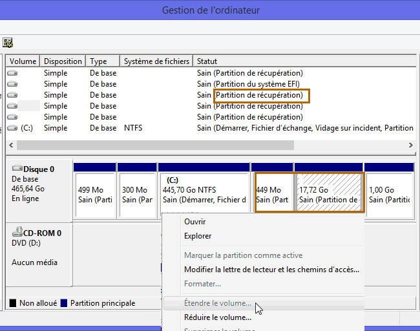
Task: Click the right arrow of horizontal scrollbar
Action: click(410, 145)
